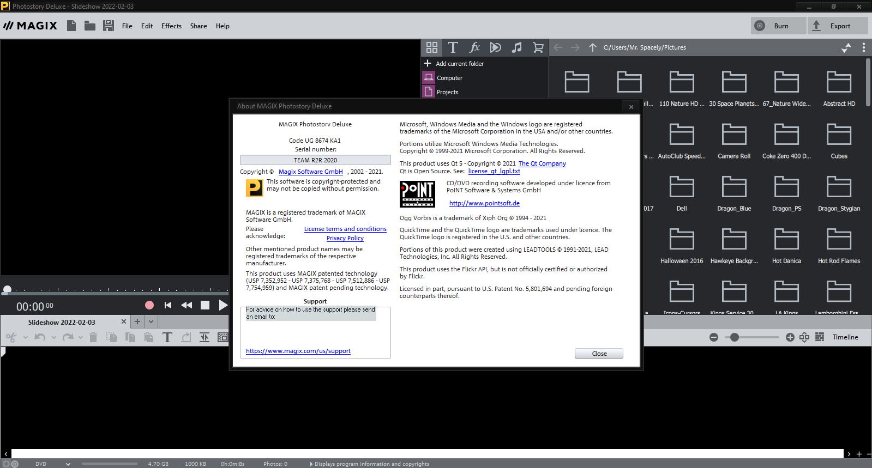This screenshot has width=872, height=468.
Task: Click the media pool options icon
Action: [x=846, y=47]
